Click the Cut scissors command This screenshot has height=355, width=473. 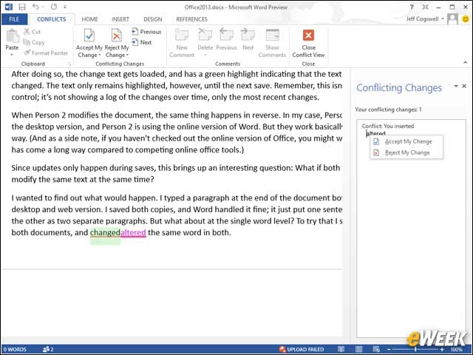click(33, 31)
